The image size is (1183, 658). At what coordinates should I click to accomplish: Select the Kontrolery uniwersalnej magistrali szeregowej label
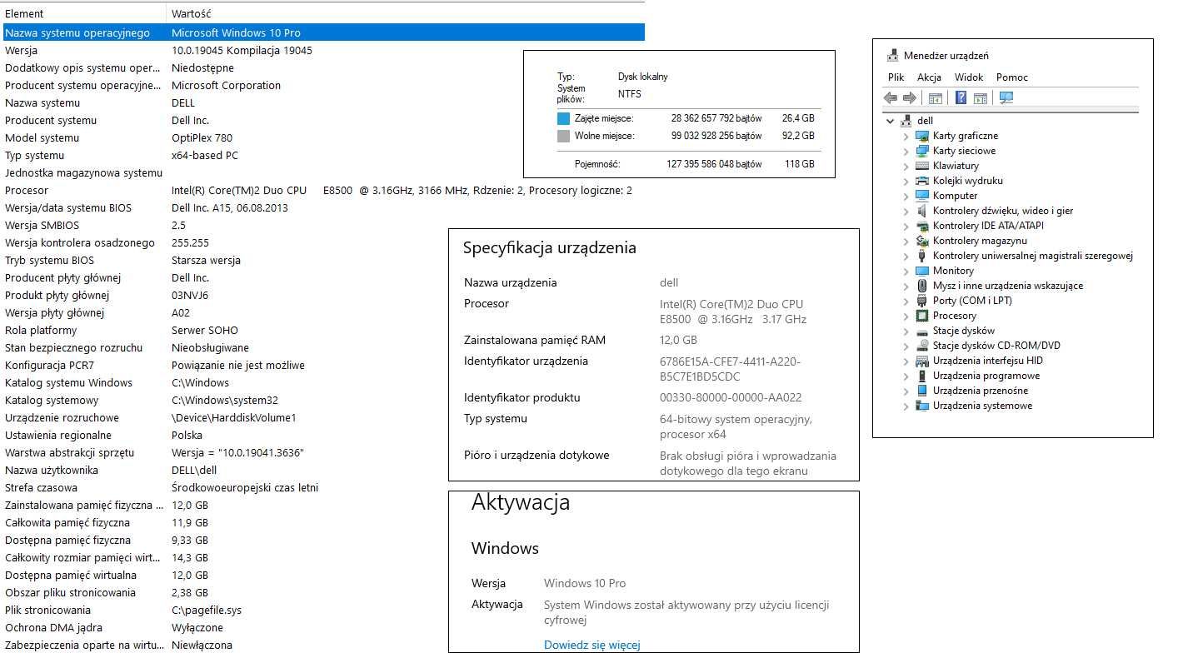pos(1033,256)
